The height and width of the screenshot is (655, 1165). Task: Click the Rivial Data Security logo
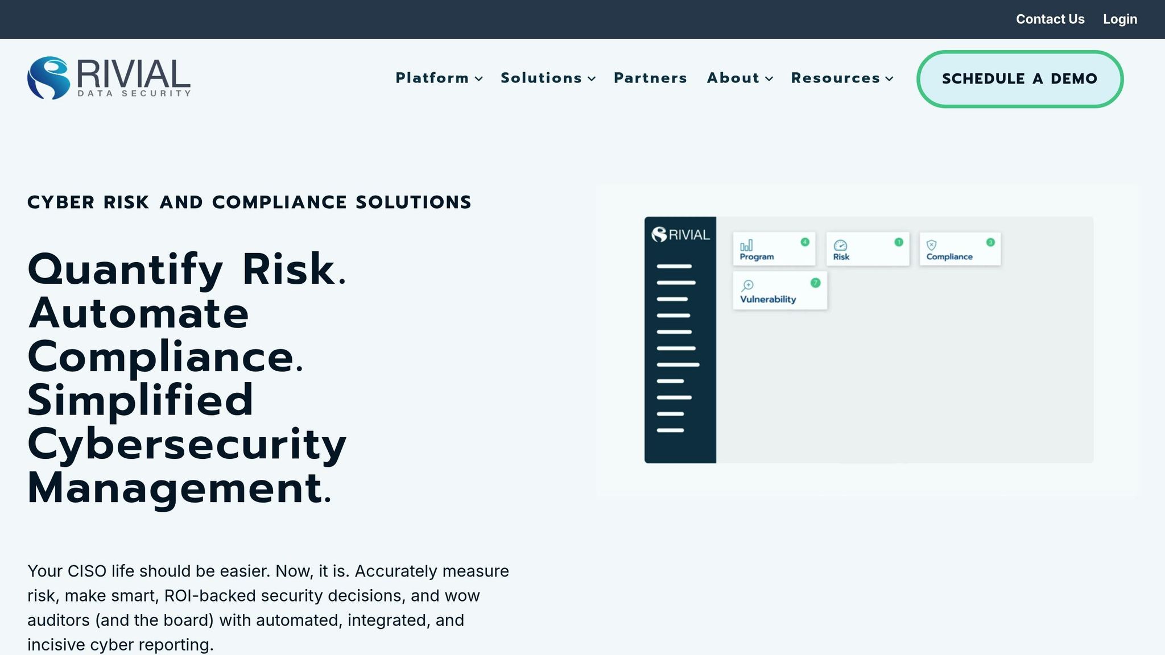109,78
